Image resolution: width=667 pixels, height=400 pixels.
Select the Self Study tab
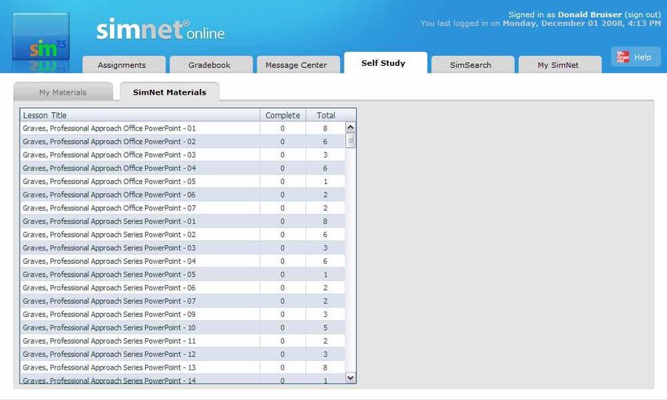tap(385, 63)
